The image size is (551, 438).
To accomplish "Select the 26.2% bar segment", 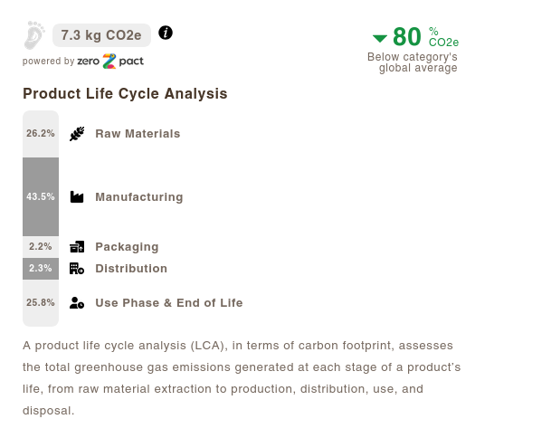I will pyautogui.click(x=41, y=134).
